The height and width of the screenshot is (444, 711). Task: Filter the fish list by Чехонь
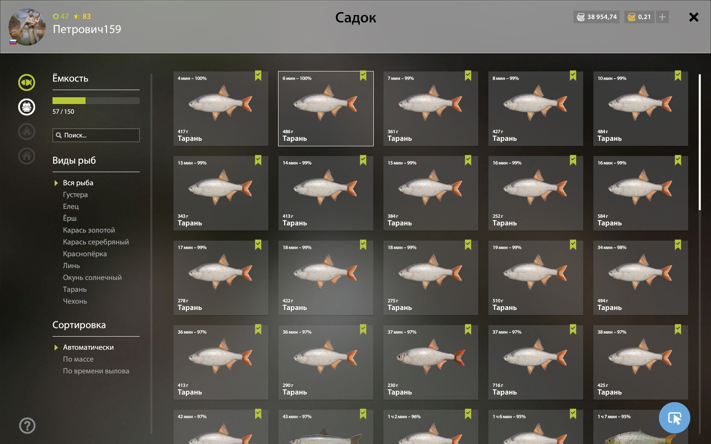click(x=75, y=301)
